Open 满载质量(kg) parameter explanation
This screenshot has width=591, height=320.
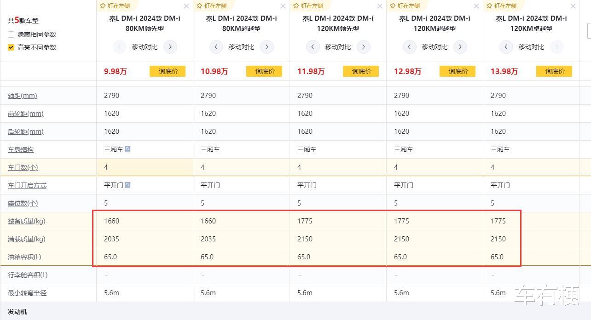[x=27, y=239]
